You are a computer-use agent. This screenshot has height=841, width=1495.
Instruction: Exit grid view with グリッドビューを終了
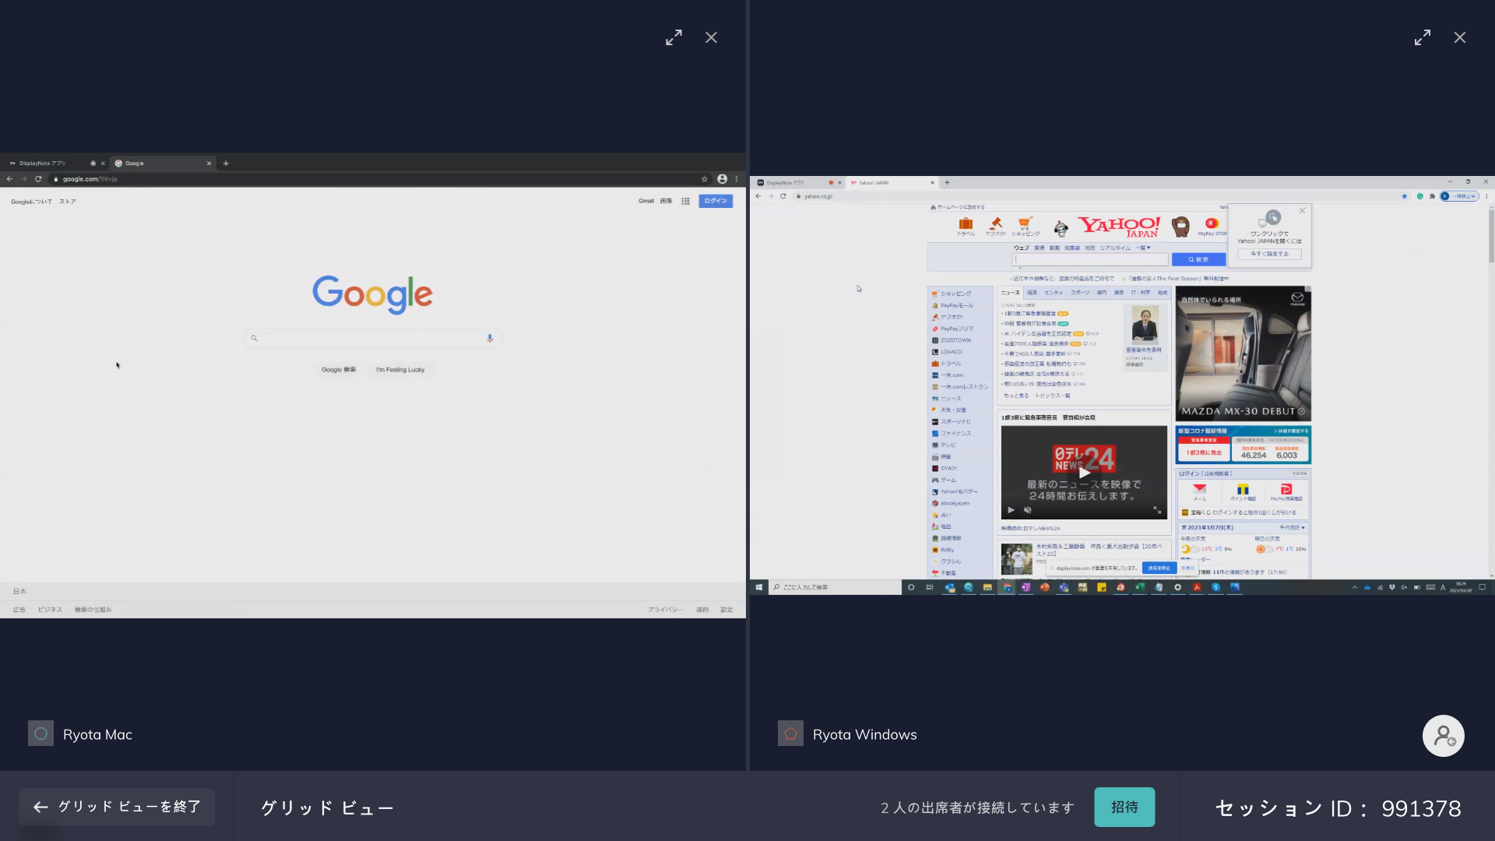(117, 807)
